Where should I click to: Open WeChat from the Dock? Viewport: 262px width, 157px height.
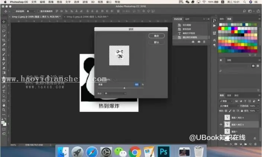point(120,152)
